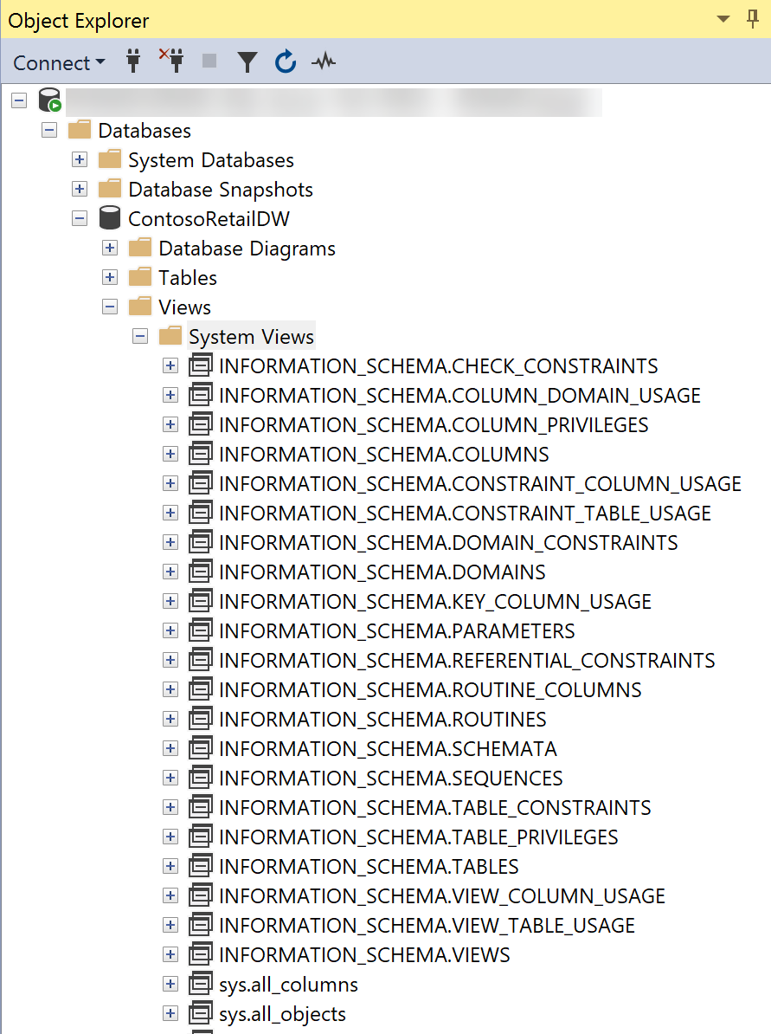Click the Tables folder icon
Screen dimensions: 771x1034
tap(139, 277)
